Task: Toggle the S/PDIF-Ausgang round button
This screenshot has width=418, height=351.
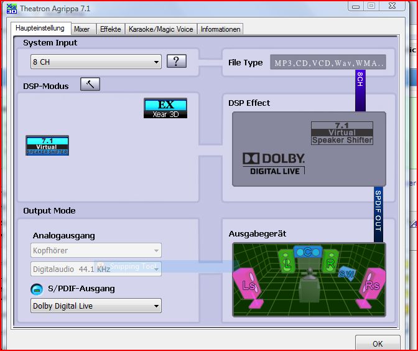Action: pyautogui.click(x=37, y=289)
